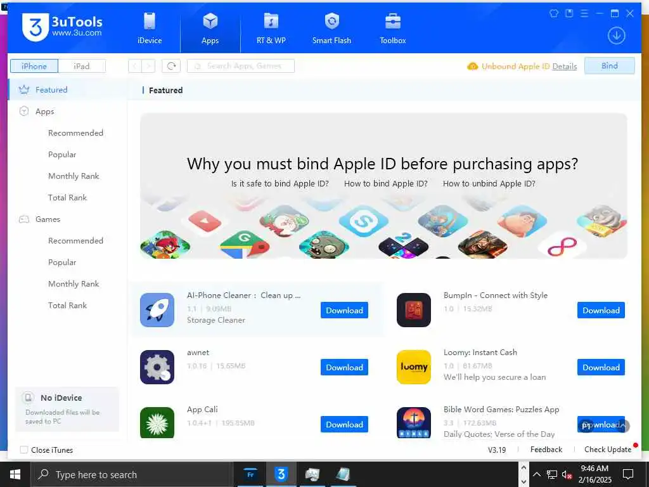
Task: Open the iDevice tab
Action: tap(150, 28)
